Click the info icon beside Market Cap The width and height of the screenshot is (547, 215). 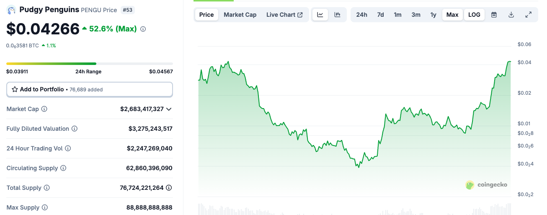(x=44, y=109)
